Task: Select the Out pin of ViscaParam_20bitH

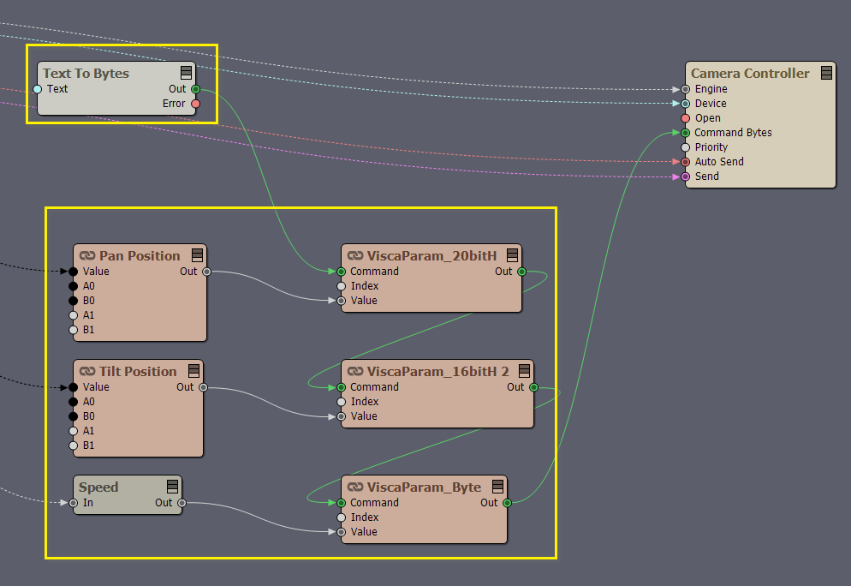Action: (521, 272)
